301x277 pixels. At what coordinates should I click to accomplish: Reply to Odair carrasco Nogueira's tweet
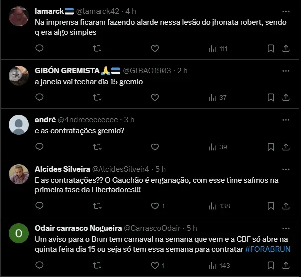tap(39, 265)
